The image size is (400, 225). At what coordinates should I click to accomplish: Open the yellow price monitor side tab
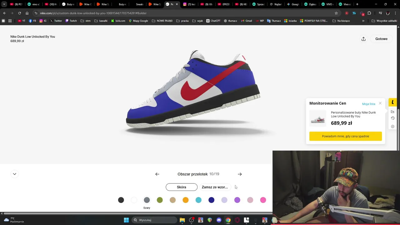[x=392, y=102]
